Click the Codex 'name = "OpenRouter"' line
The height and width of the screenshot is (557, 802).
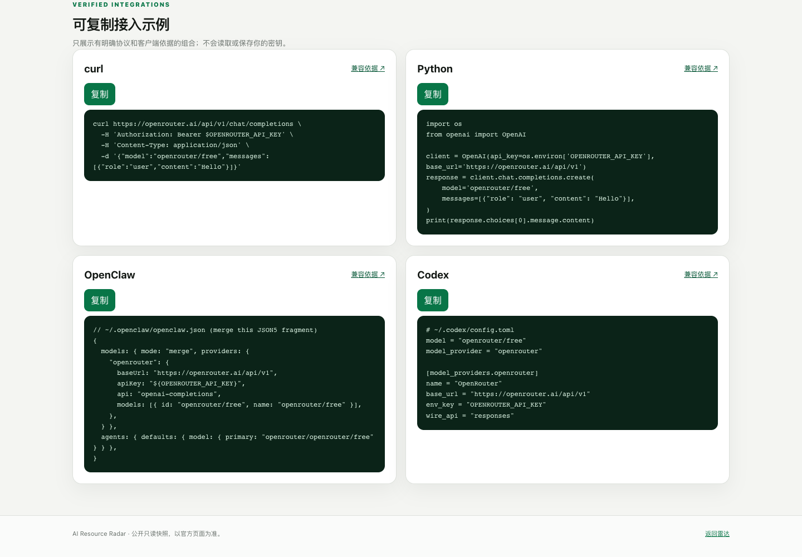click(x=464, y=384)
